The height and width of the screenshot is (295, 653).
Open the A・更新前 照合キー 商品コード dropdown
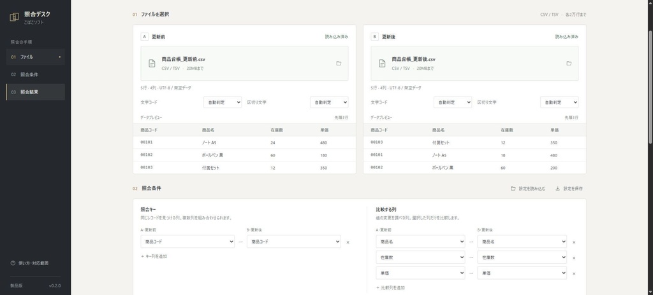point(187,242)
